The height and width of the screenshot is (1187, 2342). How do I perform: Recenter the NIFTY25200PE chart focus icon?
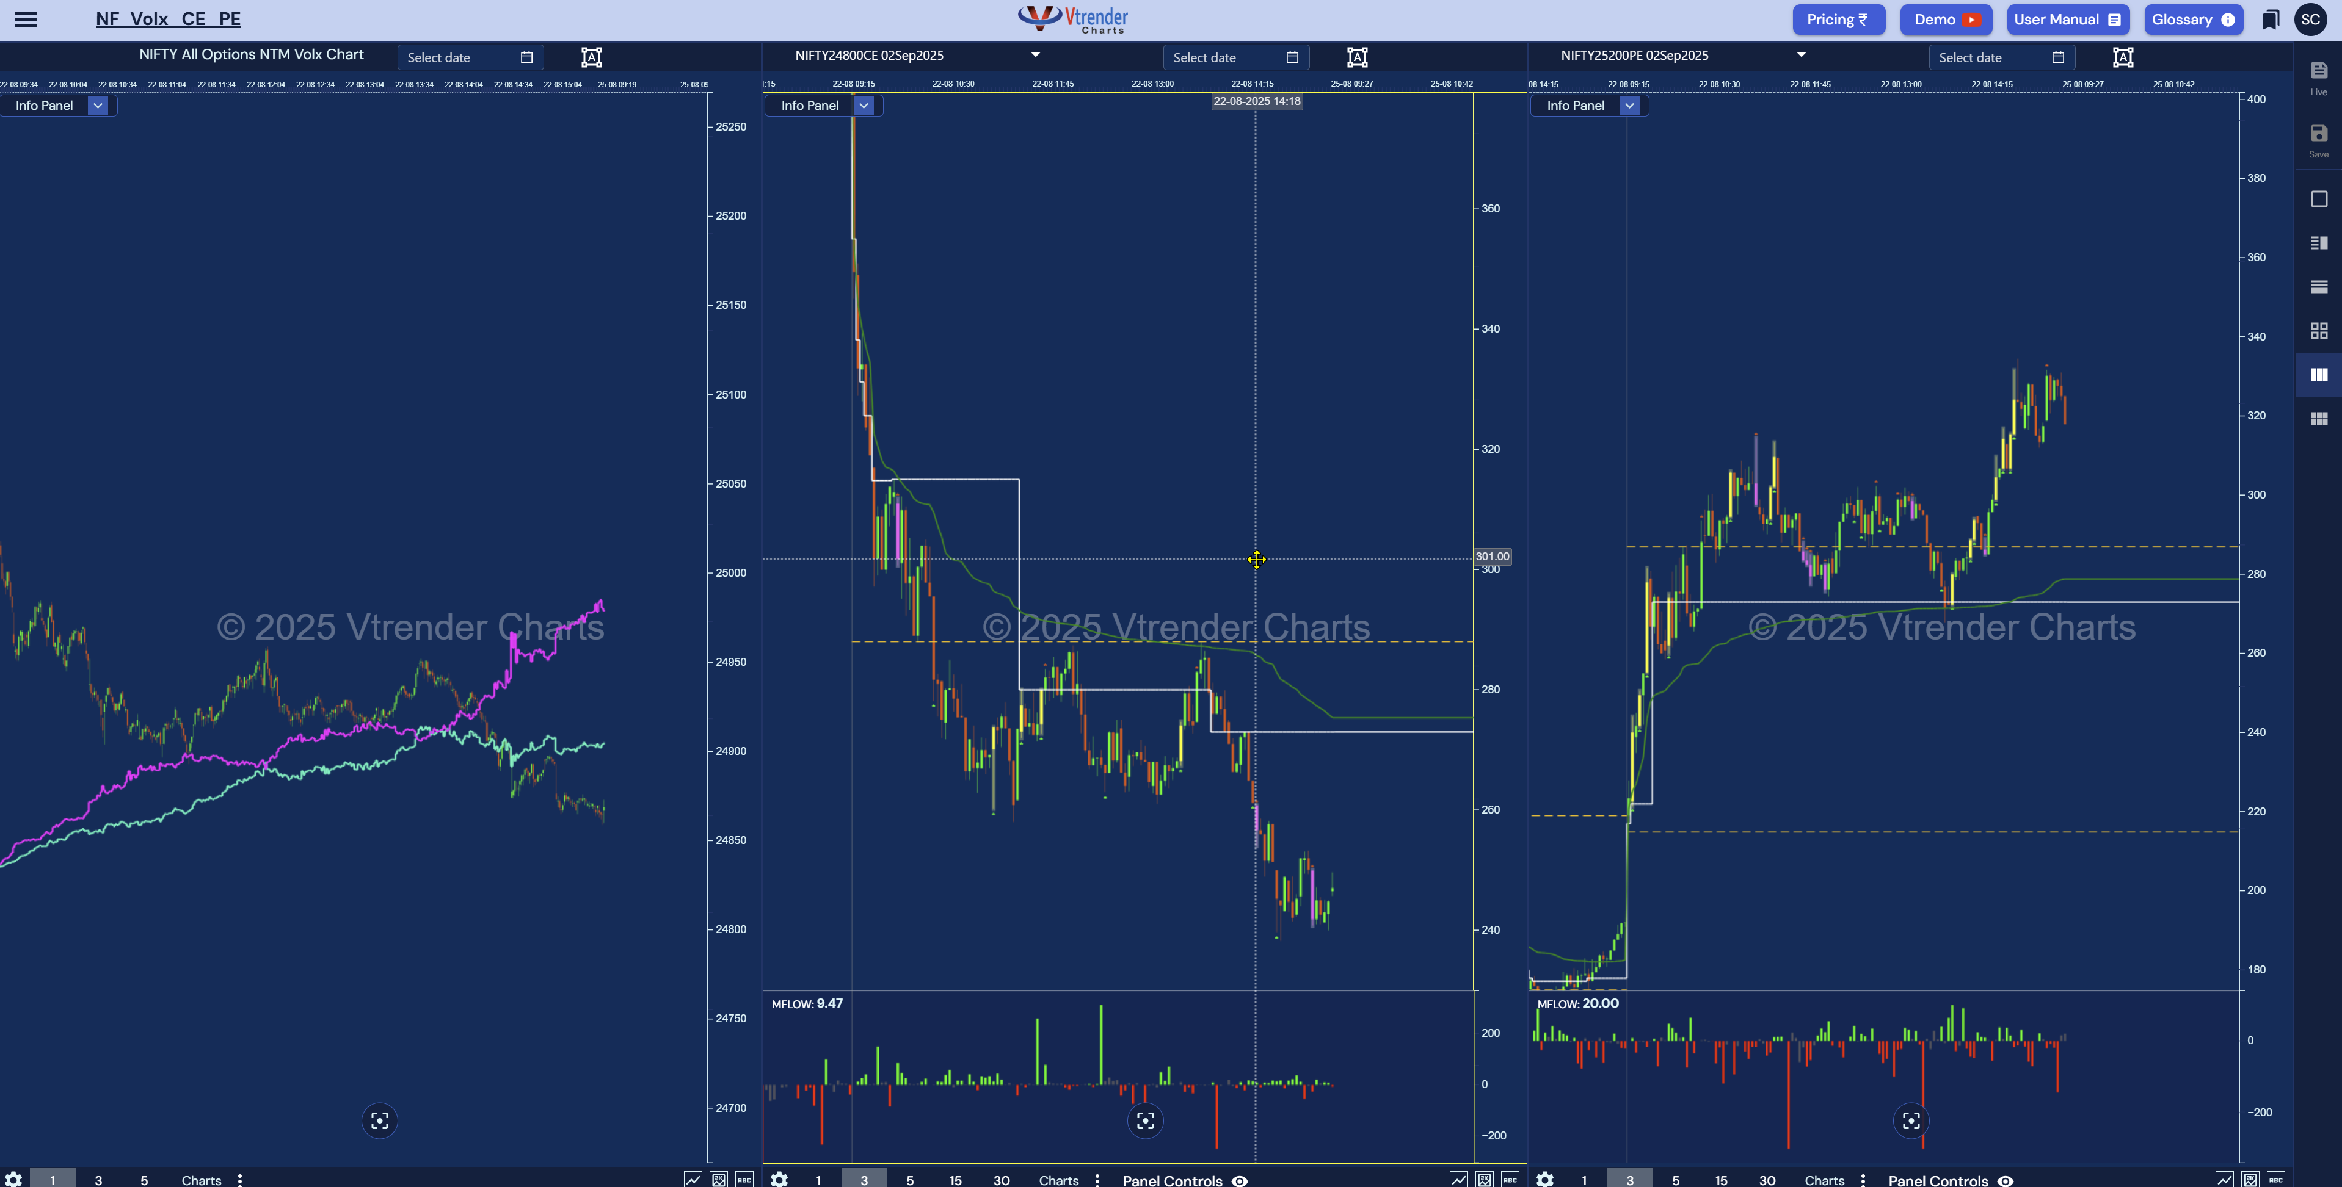[x=1910, y=1120]
